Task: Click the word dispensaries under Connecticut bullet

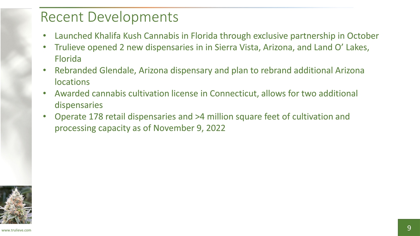Action: (x=79, y=105)
